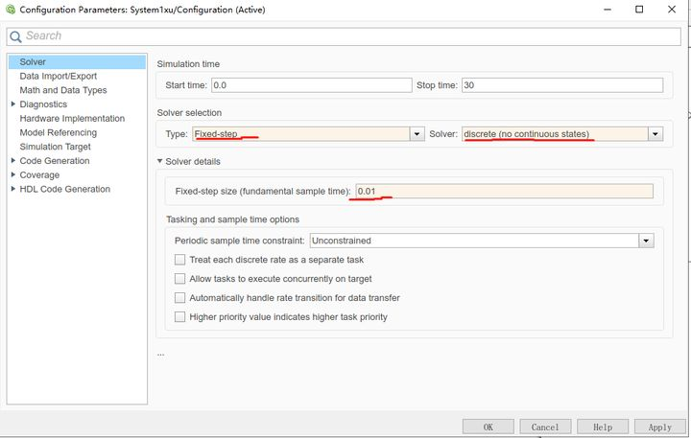Image resolution: width=691 pixels, height=438 pixels.
Task: Click 'Fixed-step size (fundamental sample time):' label
Action: [x=263, y=192]
